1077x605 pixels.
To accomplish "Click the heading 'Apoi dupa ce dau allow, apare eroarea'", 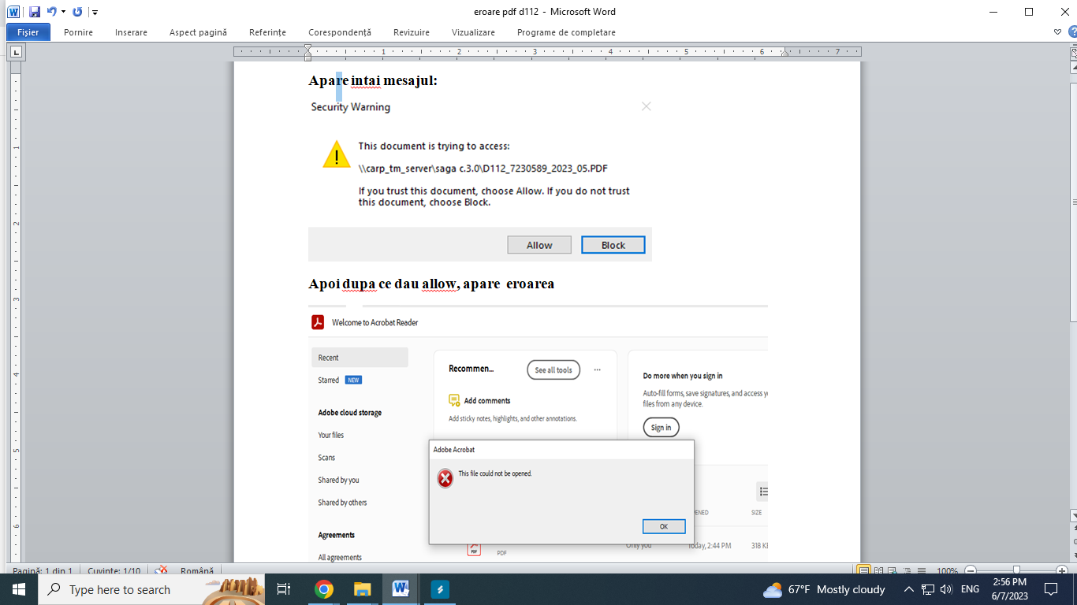I will tap(431, 284).
